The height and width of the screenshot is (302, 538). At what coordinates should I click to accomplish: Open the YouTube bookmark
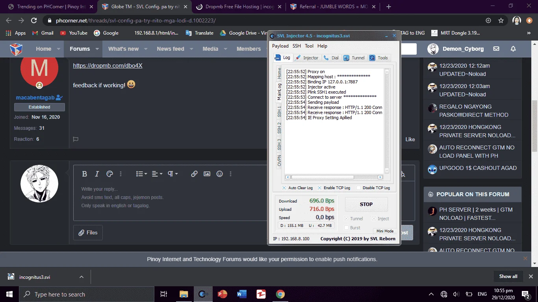point(74,33)
